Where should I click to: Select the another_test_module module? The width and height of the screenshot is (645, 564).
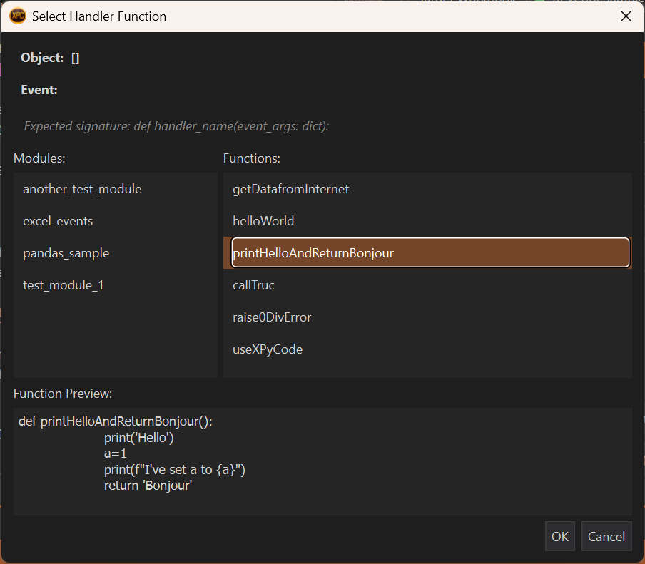point(82,189)
